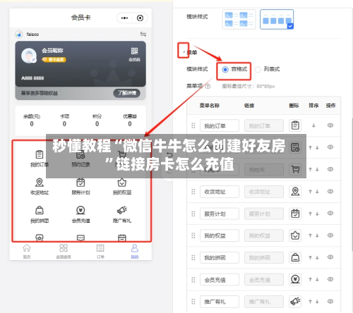Image resolution: width=353 pixels, height=313 pixels.
Task: Click the switch arrows icon beside faisoo
Action: pos(143,34)
